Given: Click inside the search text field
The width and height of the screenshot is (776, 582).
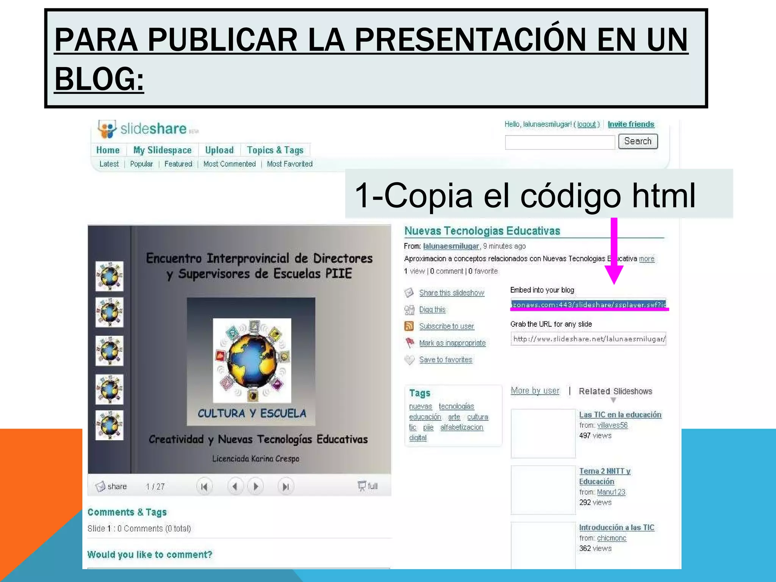Looking at the screenshot, I should [x=560, y=142].
